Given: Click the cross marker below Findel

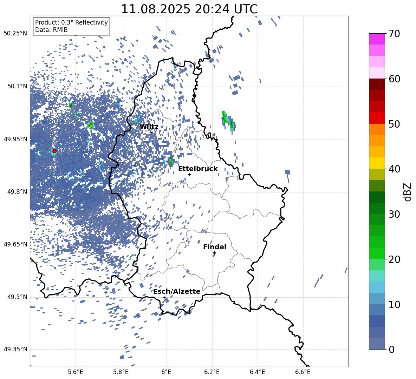Looking at the screenshot, I should [x=214, y=253].
